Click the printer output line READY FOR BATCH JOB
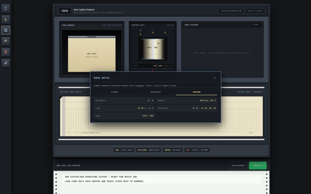 (101, 177)
